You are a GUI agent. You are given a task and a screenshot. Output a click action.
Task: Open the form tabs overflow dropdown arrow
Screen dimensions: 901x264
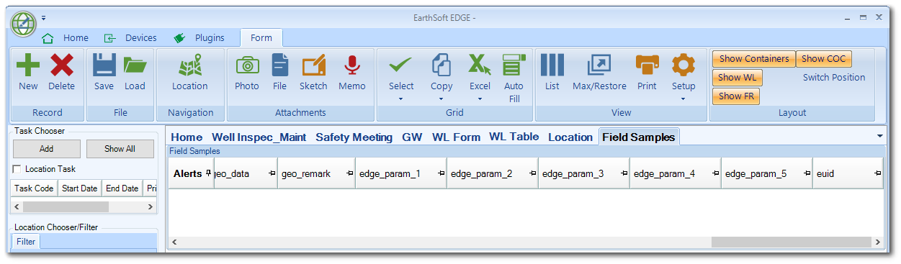point(880,136)
